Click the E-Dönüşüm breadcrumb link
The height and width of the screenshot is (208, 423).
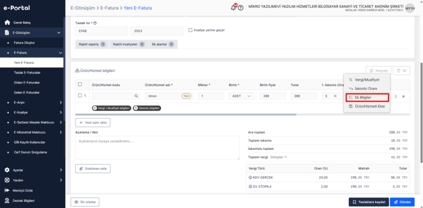[x=83, y=8]
